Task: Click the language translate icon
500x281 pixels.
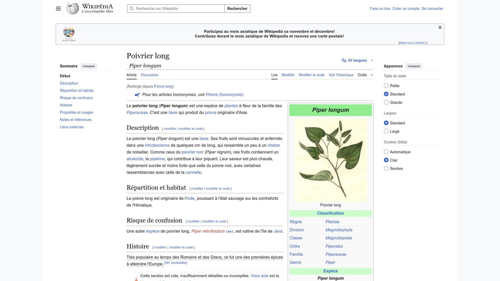Action: (x=344, y=60)
